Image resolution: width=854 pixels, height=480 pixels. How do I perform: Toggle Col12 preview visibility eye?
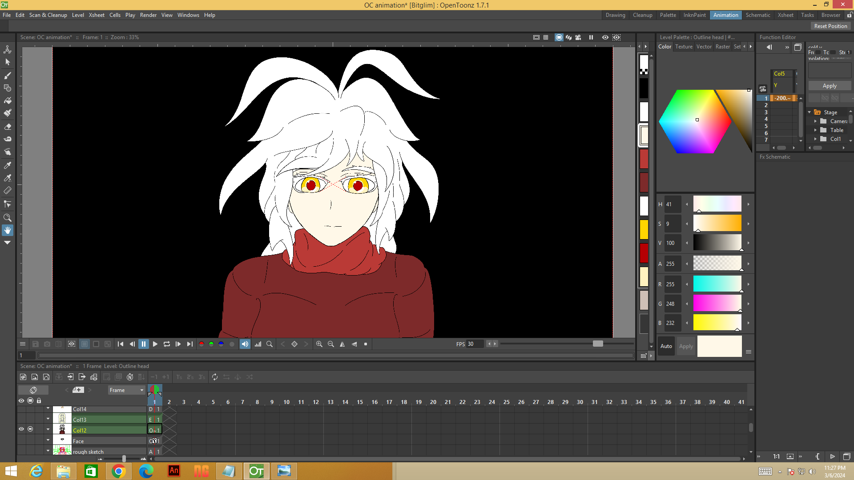tap(21, 429)
